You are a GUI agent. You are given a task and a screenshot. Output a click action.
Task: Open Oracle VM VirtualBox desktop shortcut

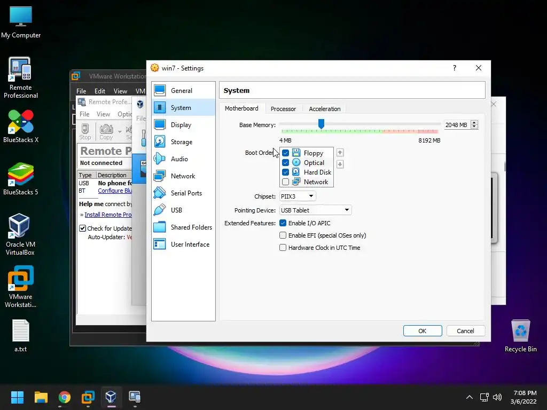click(21, 235)
